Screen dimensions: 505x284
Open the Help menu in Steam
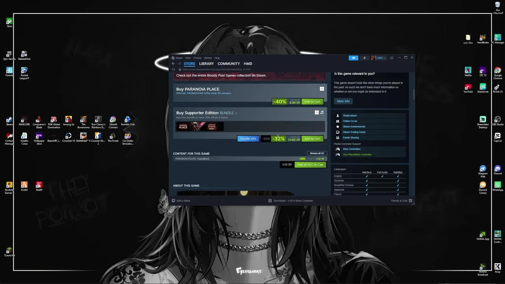pos(217,58)
